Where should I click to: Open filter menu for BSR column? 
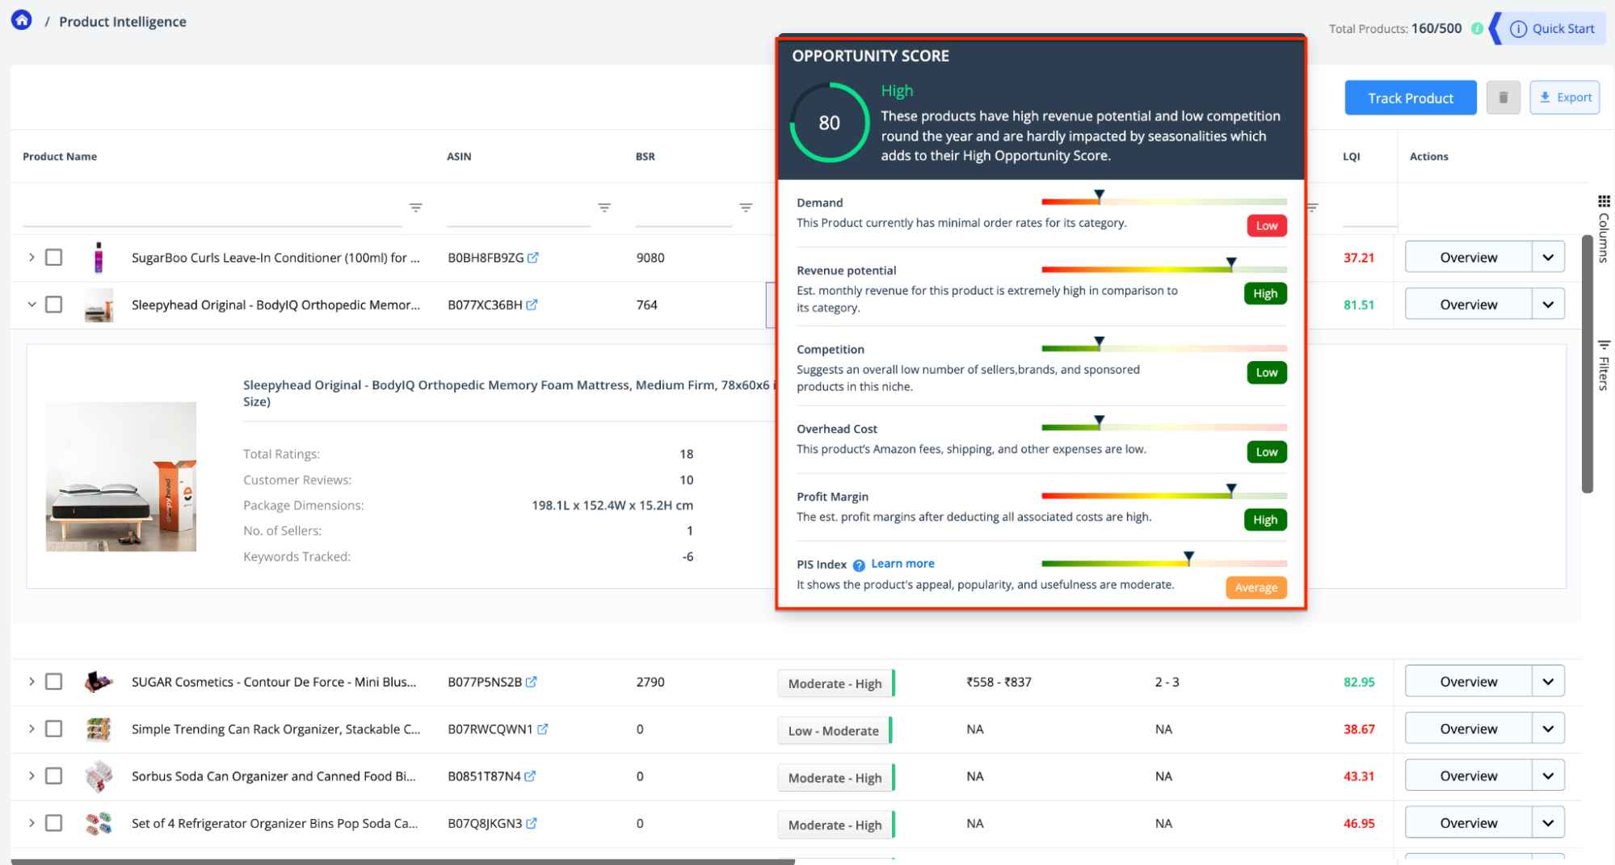[x=746, y=208]
